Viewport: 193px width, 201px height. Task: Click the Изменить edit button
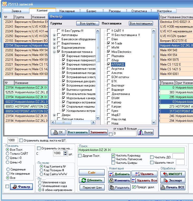pyautogui.click(x=119, y=180)
